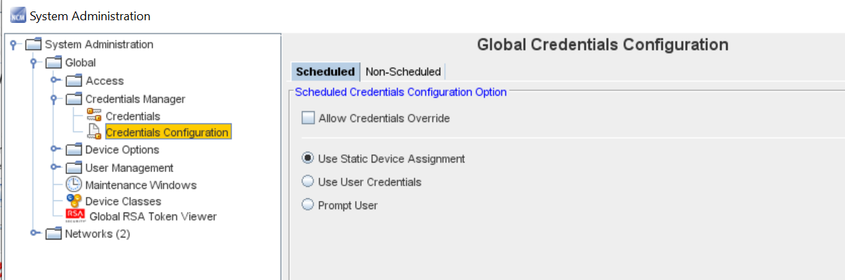Click the Device Options folder icon
Screen dimensions: 845x280
74,150
